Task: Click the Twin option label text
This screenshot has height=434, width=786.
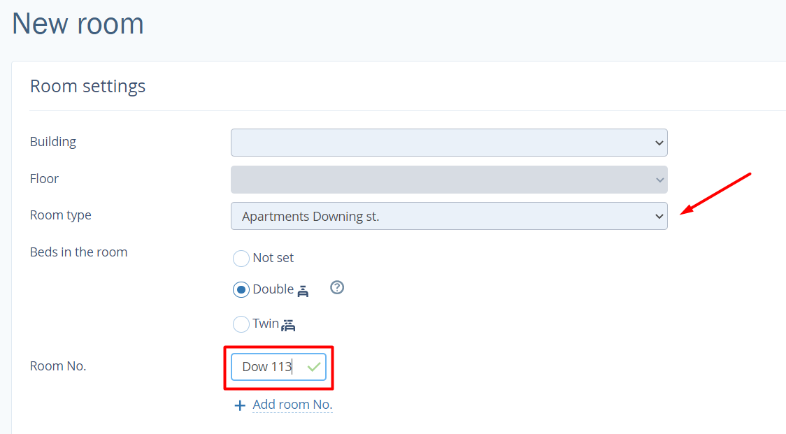Action: (x=266, y=324)
